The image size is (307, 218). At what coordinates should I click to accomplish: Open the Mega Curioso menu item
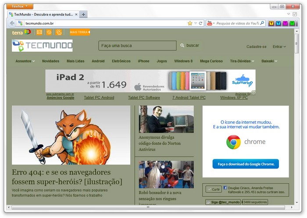pos(211,61)
